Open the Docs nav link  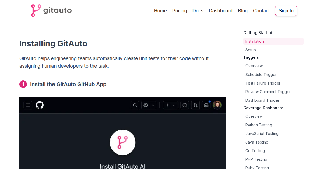click(x=198, y=11)
